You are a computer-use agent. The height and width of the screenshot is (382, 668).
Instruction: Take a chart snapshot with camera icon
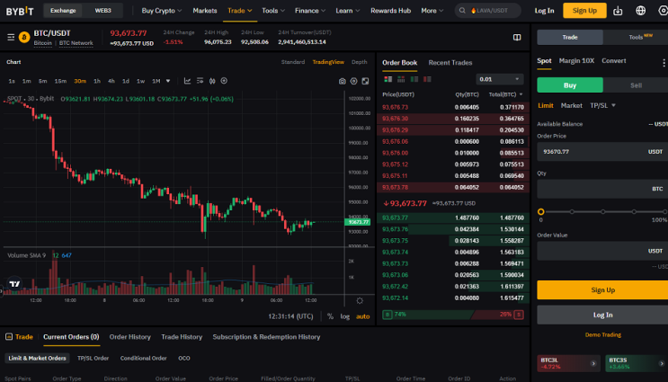(343, 81)
